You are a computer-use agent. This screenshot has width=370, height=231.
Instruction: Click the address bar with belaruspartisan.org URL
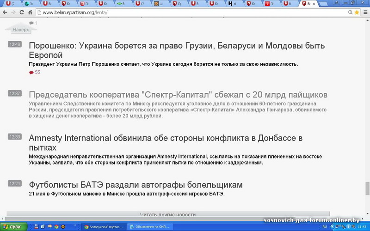click(x=185, y=12)
